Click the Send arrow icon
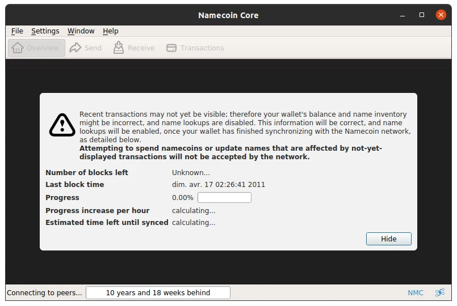Screen dimensions: 457x306 [x=75, y=48]
